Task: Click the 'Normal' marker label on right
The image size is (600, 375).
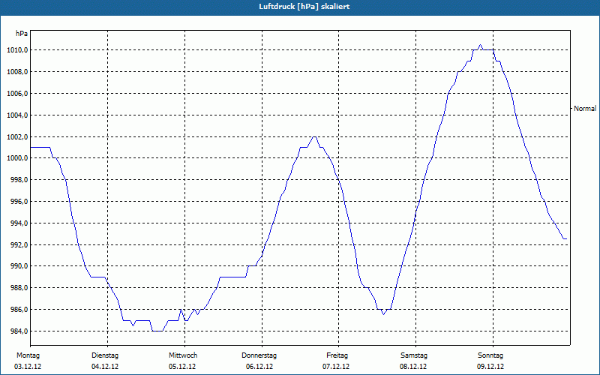Action: (x=585, y=109)
